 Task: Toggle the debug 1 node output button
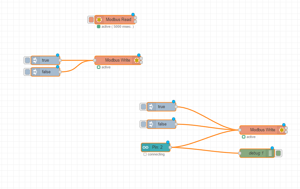278,153
